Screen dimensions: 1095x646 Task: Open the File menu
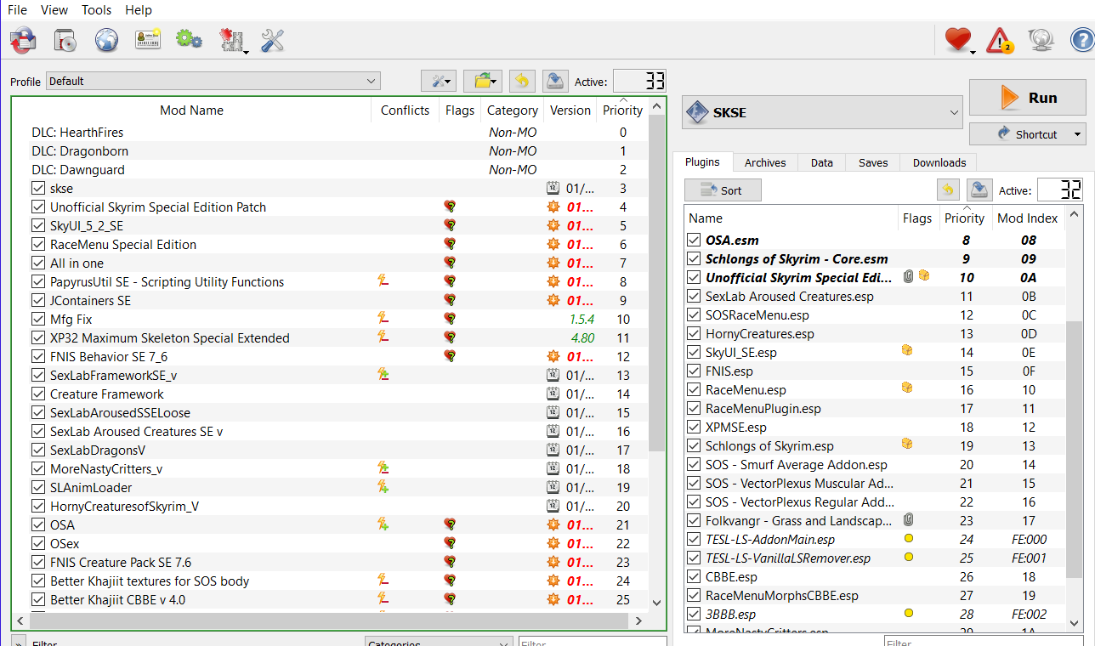(17, 10)
